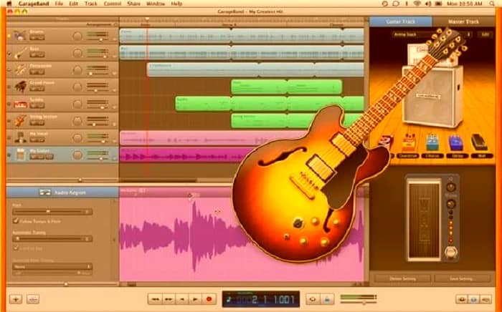The image size is (502, 312).
Task: Click the Wi-Fi status icon
Action: (417, 4)
